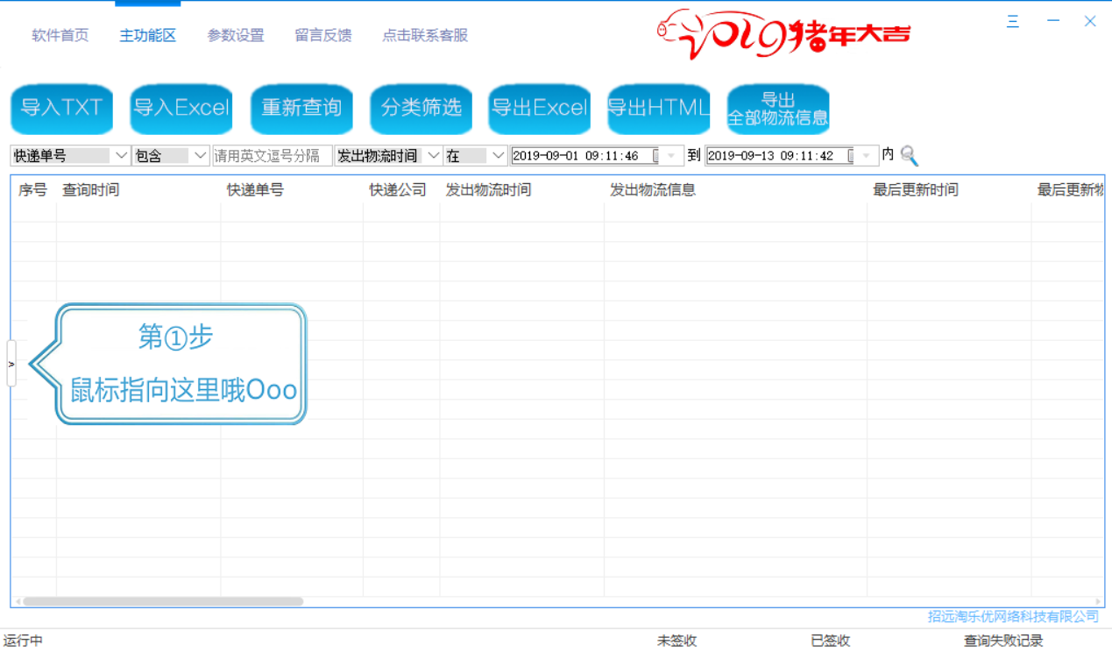
Task: Click the 导入TXT button
Action: click(60, 109)
